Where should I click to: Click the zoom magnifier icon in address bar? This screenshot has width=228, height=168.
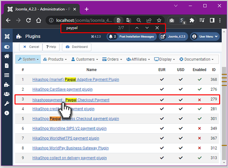click(139, 20)
